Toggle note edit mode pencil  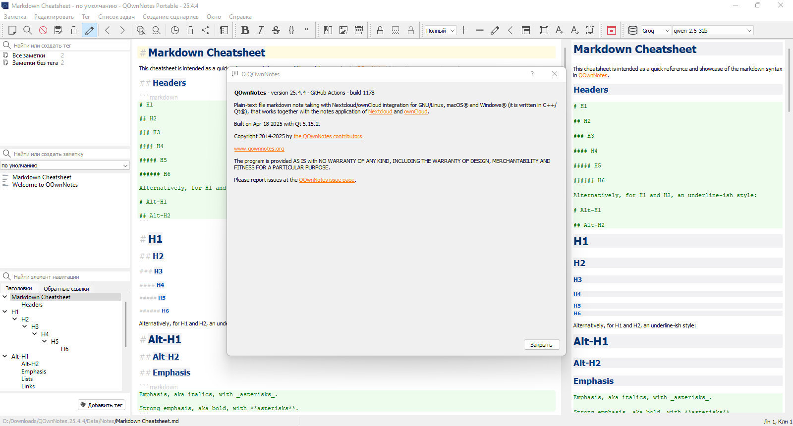click(89, 30)
